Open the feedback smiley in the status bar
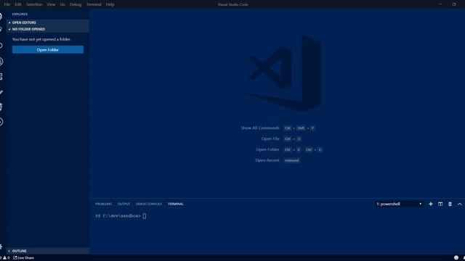Viewport: 465px width, 261px height. point(456,258)
